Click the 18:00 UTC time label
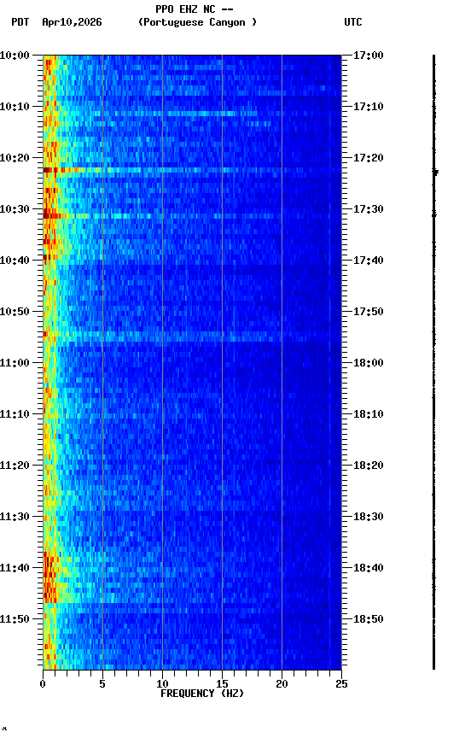This screenshot has width=471, height=738. tap(369, 363)
